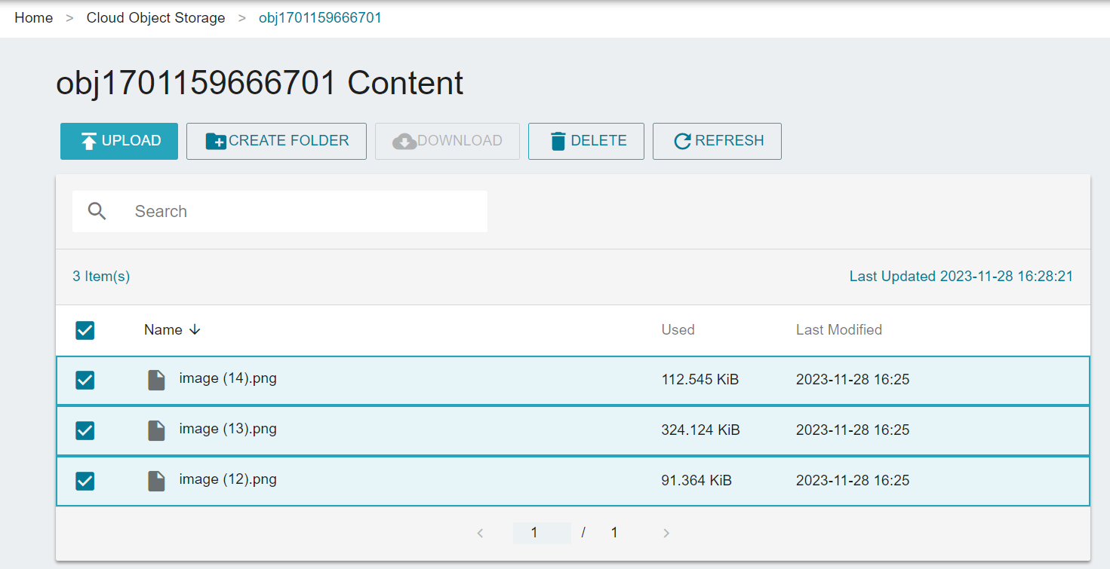This screenshot has height=569, width=1110.
Task: Toggle the select-all checkbox in header
Action: (x=85, y=330)
